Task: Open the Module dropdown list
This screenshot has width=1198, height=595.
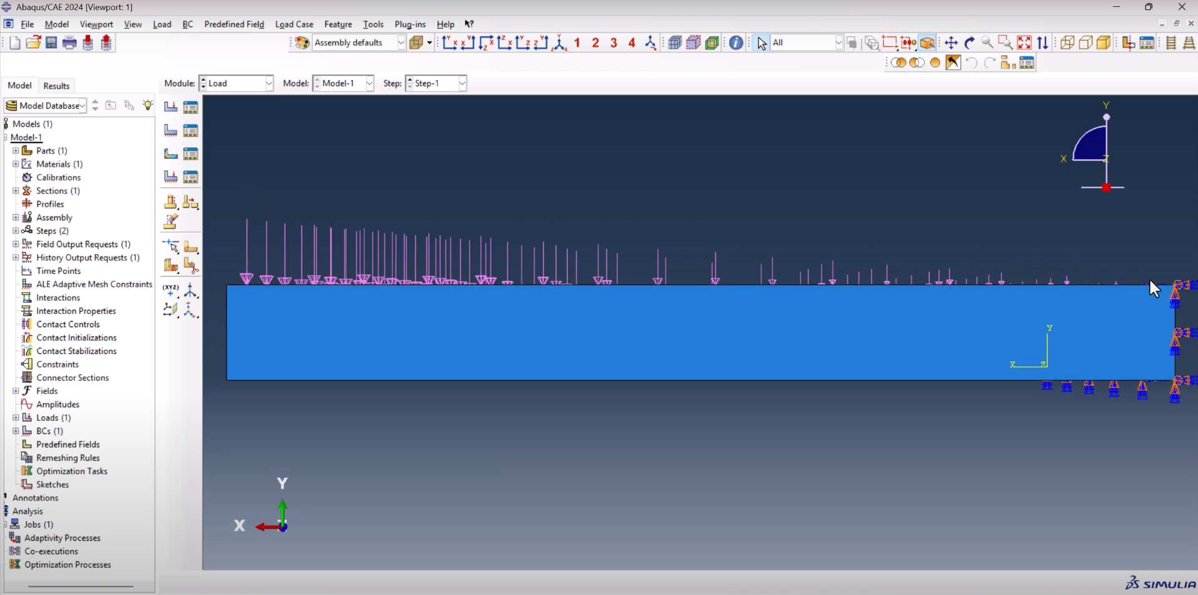Action: click(268, 83)
